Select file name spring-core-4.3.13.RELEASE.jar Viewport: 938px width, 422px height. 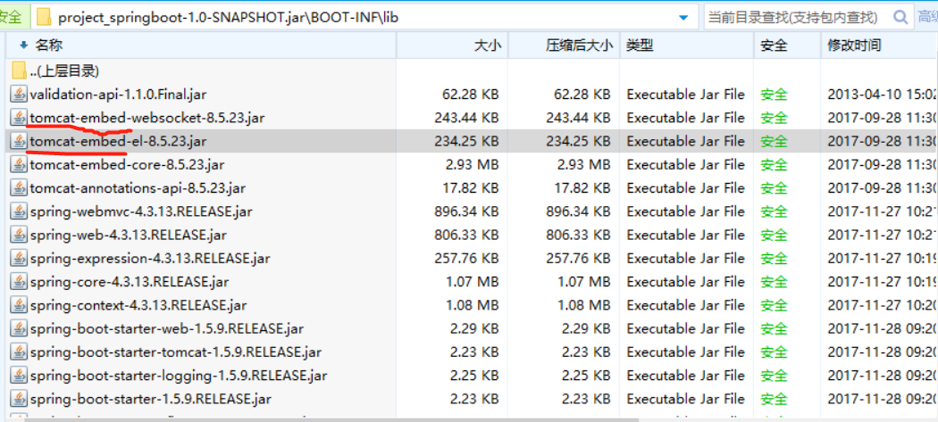pyautogui.click(x=130, y=282)
